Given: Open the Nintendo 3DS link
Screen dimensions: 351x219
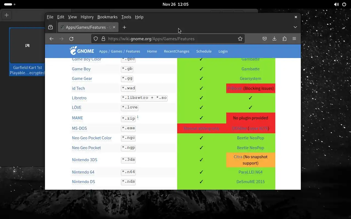Looking at the screenshot, I should pyautogui.click(x=84, y=160).
